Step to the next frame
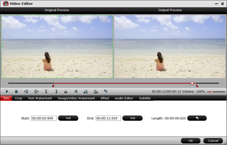 coord(36,92)
